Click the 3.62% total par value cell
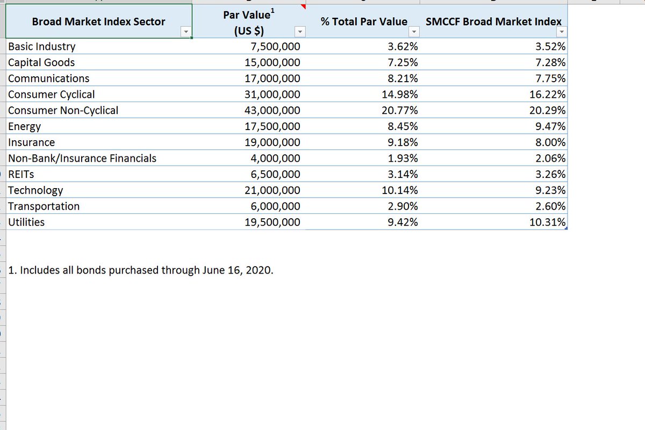The height and width of the screenshot is (430, 645). click(362, 47)
